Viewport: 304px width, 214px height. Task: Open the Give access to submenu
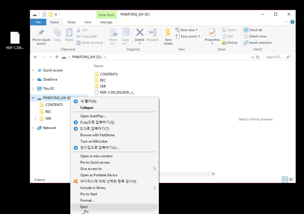point(115,169)
